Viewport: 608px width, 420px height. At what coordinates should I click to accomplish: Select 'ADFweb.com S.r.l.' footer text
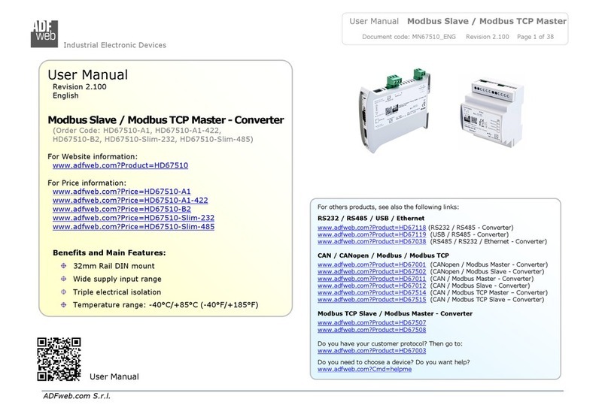[77, 396]
